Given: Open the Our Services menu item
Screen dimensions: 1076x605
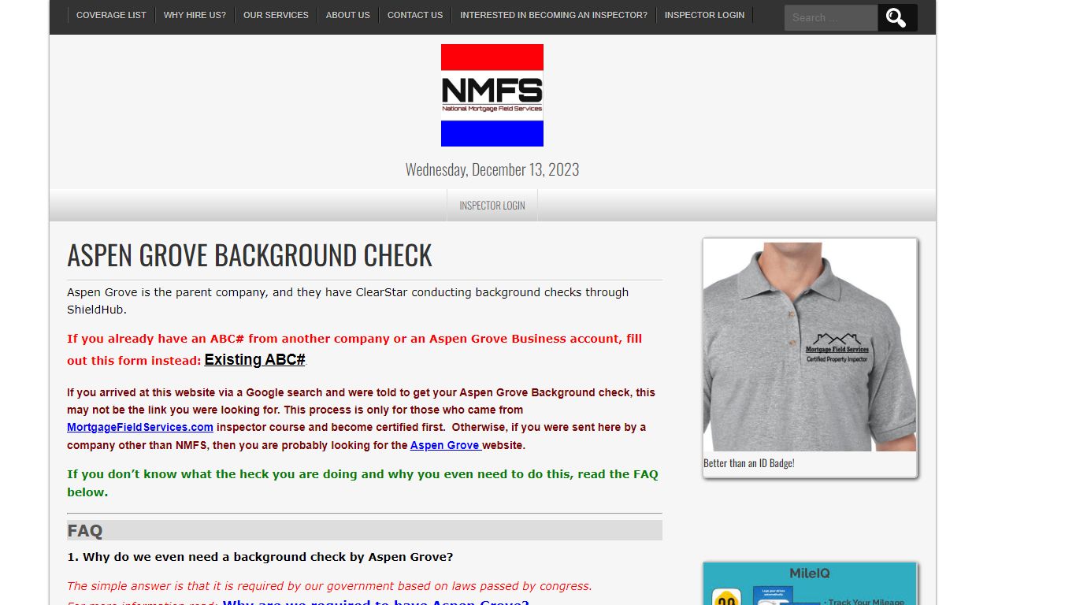Looking at the screenshot, I should pyautogui.click(x=276, y=15).
